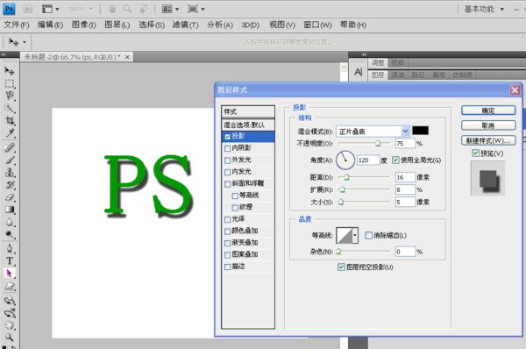Viewport: 526px width, 349px height.
Task: Open the 基本功能 workspace dropdown
Action: pyautogui.click(x=484, y=9)
